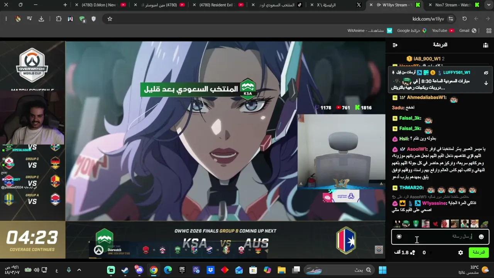Open Steam from the taskbar
This screenshot has height=278, width=494.
click(125, 270)
